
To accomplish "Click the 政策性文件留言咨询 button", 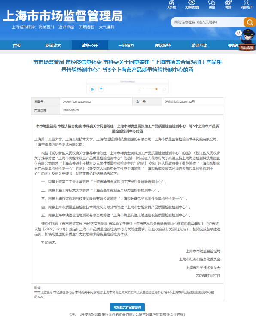I will pos(127,307).
